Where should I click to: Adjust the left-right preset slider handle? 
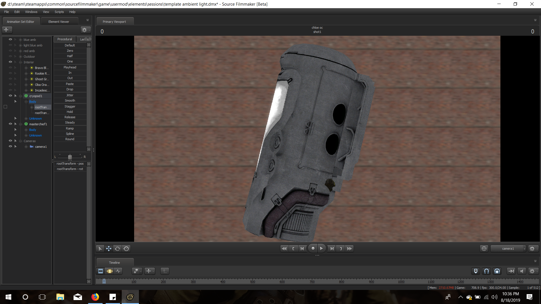[x=70, y=157]
